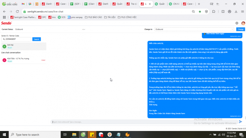Open the volume control in system tray
The image size is (246, 138).
pyautogui.click(x=223, y=134)
